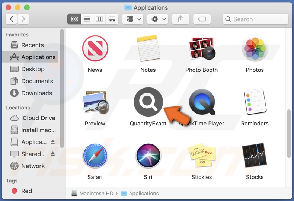Click the Locations section header
294x201 pixels.
coord(18,108)
